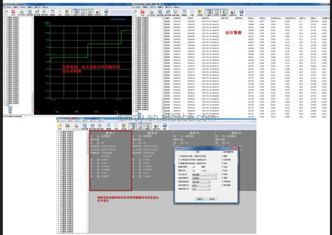Select the 通道-2 channel panel header
332x235 pixels.
[x=151, y=133]
